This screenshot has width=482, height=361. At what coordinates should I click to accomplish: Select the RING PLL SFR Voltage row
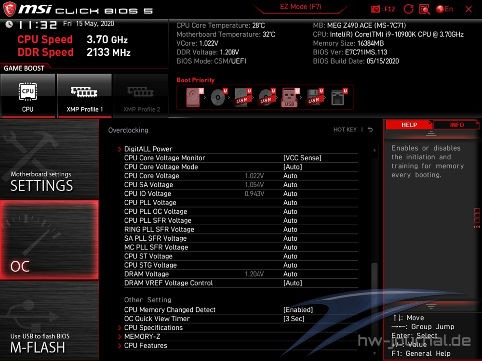241,229
